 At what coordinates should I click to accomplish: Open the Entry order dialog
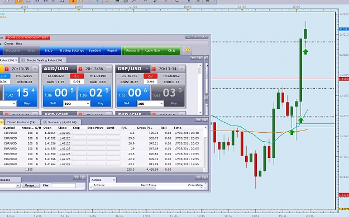pos(49,51)
